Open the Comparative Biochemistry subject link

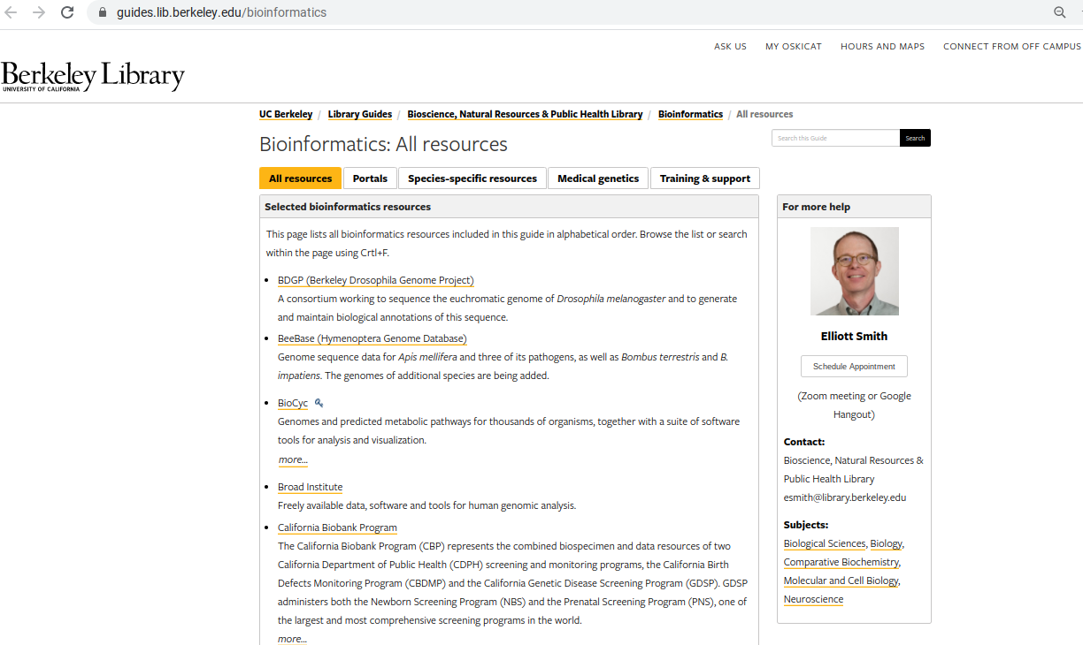click(841, 562)
